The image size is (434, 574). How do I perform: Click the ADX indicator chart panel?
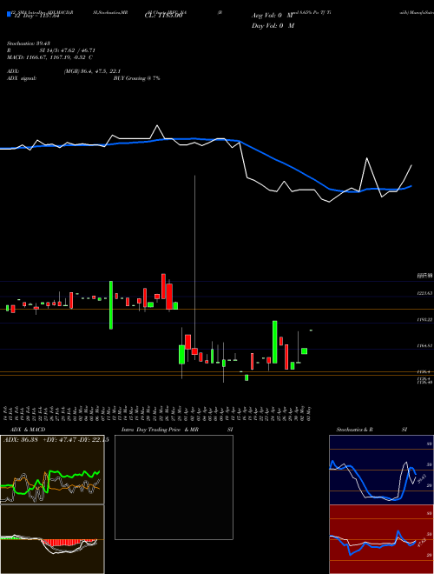(x=52, y=470)
